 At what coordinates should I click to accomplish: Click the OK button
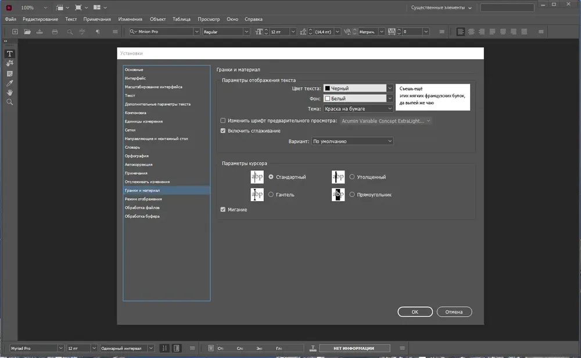coord(415,312)
